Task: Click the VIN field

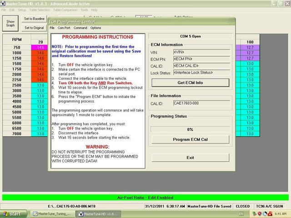Action: [x=201, y=52]
